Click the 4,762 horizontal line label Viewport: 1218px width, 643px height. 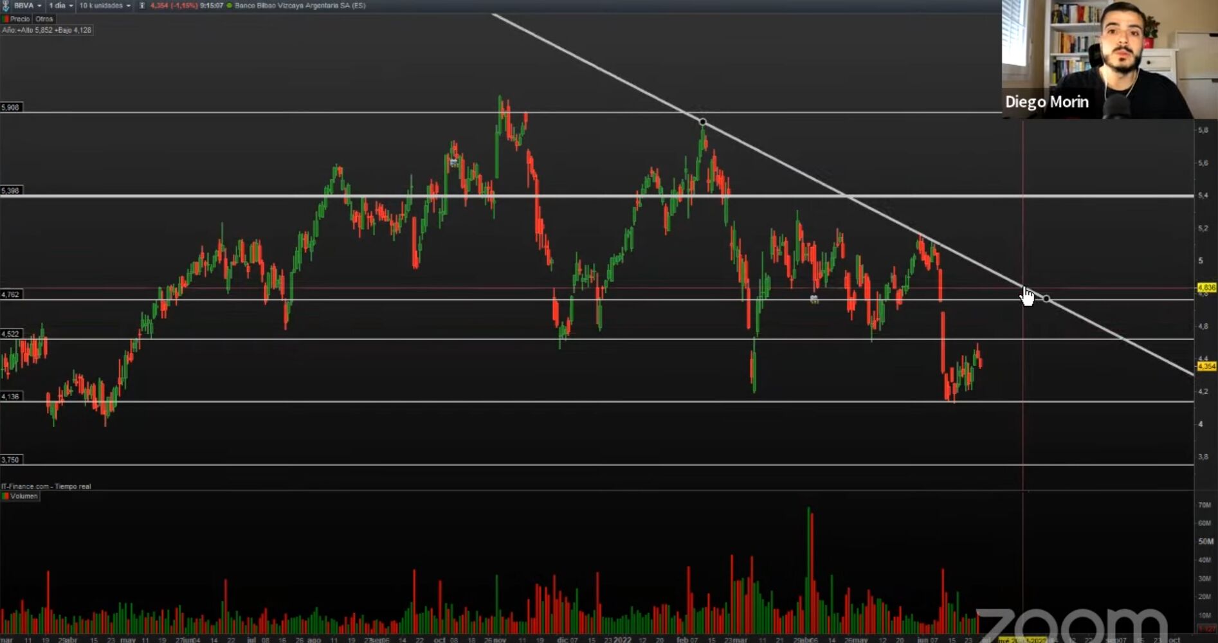(10, 294)
